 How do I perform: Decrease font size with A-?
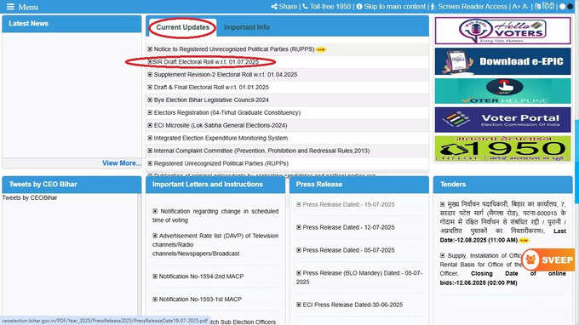(x=525, y=7)
